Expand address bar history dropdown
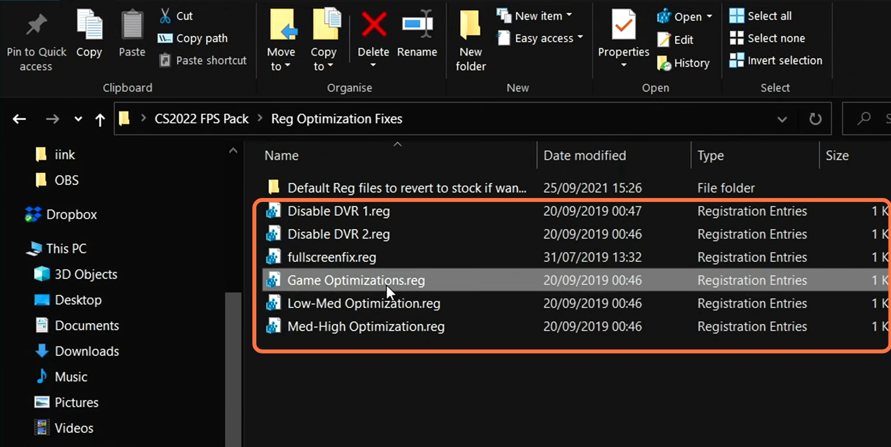 coord(782,119)
